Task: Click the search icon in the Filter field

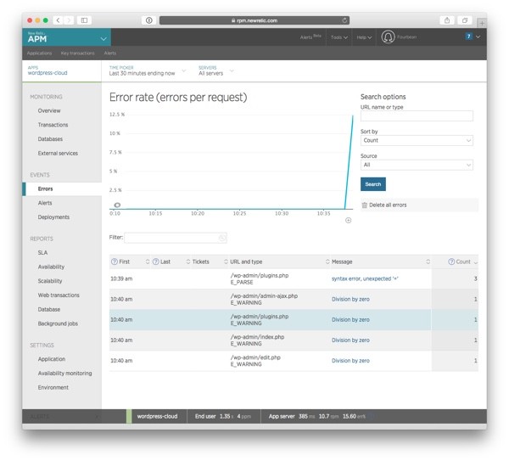Action: click(x=222, y=238)
